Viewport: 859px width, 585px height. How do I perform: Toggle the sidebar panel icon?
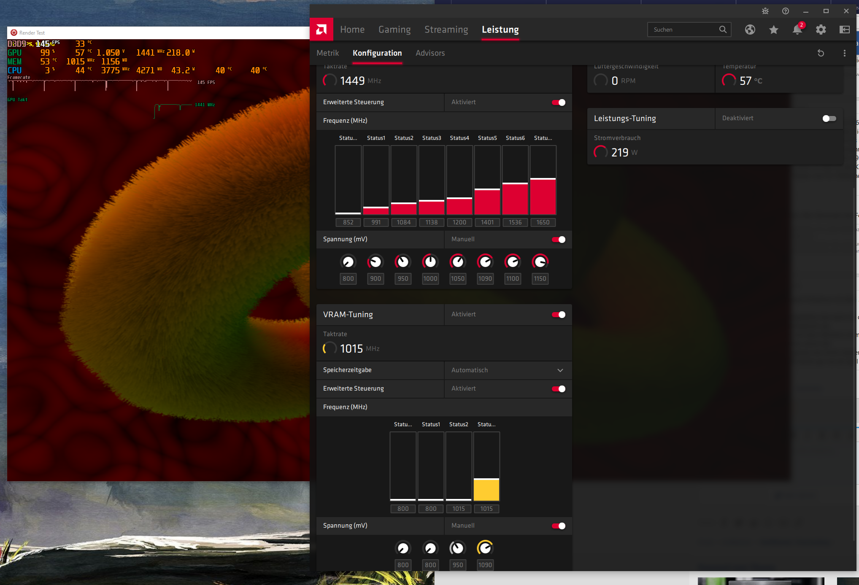(844, 30)
